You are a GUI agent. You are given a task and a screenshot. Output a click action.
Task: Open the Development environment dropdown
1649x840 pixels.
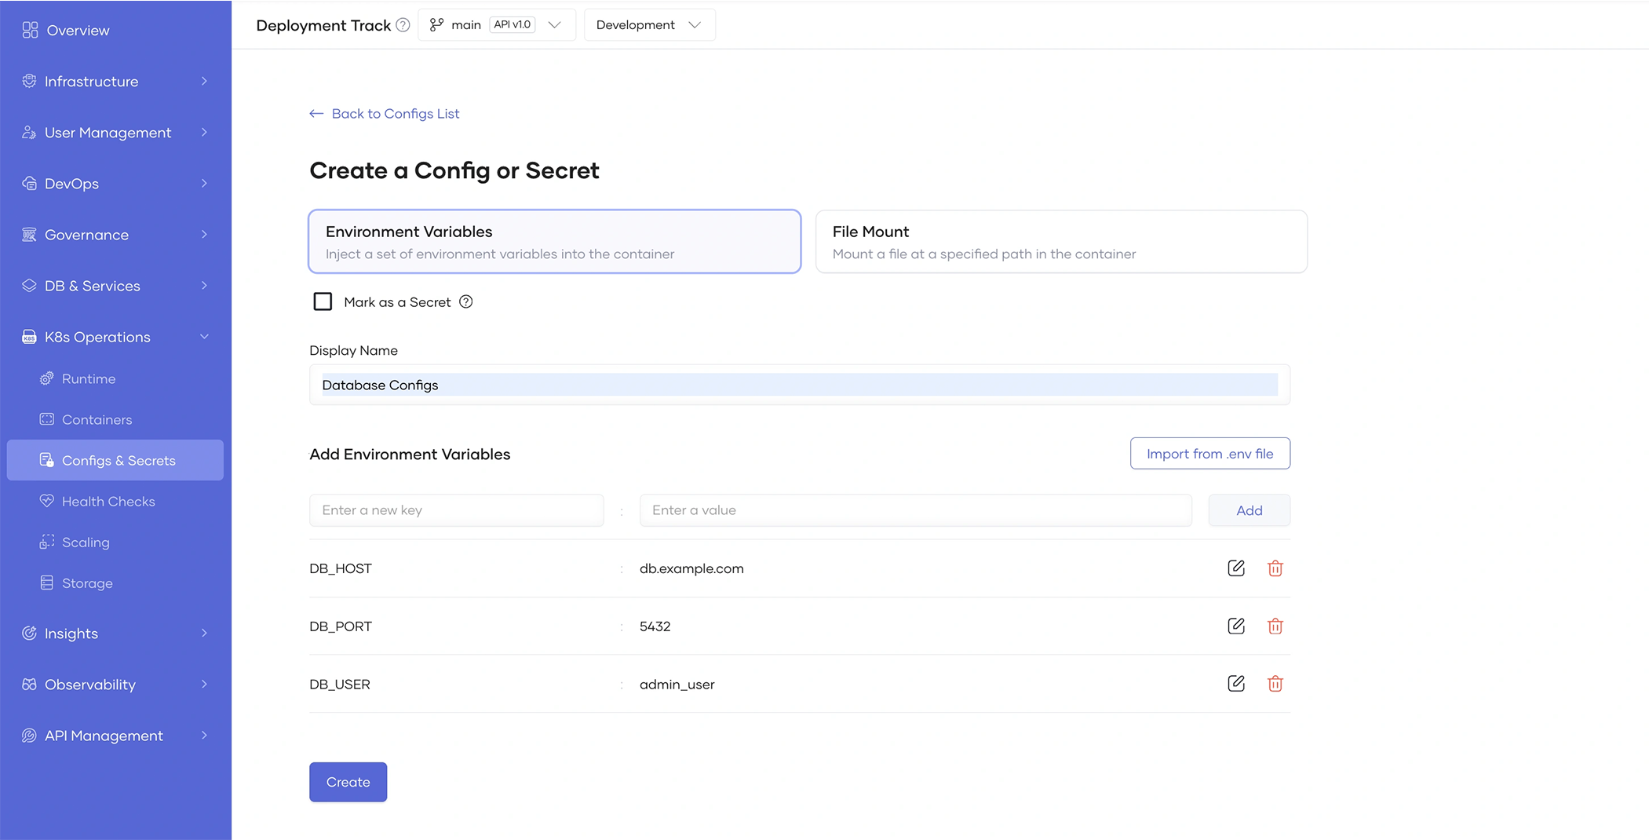(x=649, y=24)
